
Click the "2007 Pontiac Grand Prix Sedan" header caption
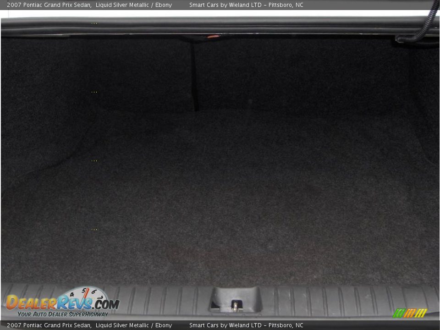click(49, 5)
